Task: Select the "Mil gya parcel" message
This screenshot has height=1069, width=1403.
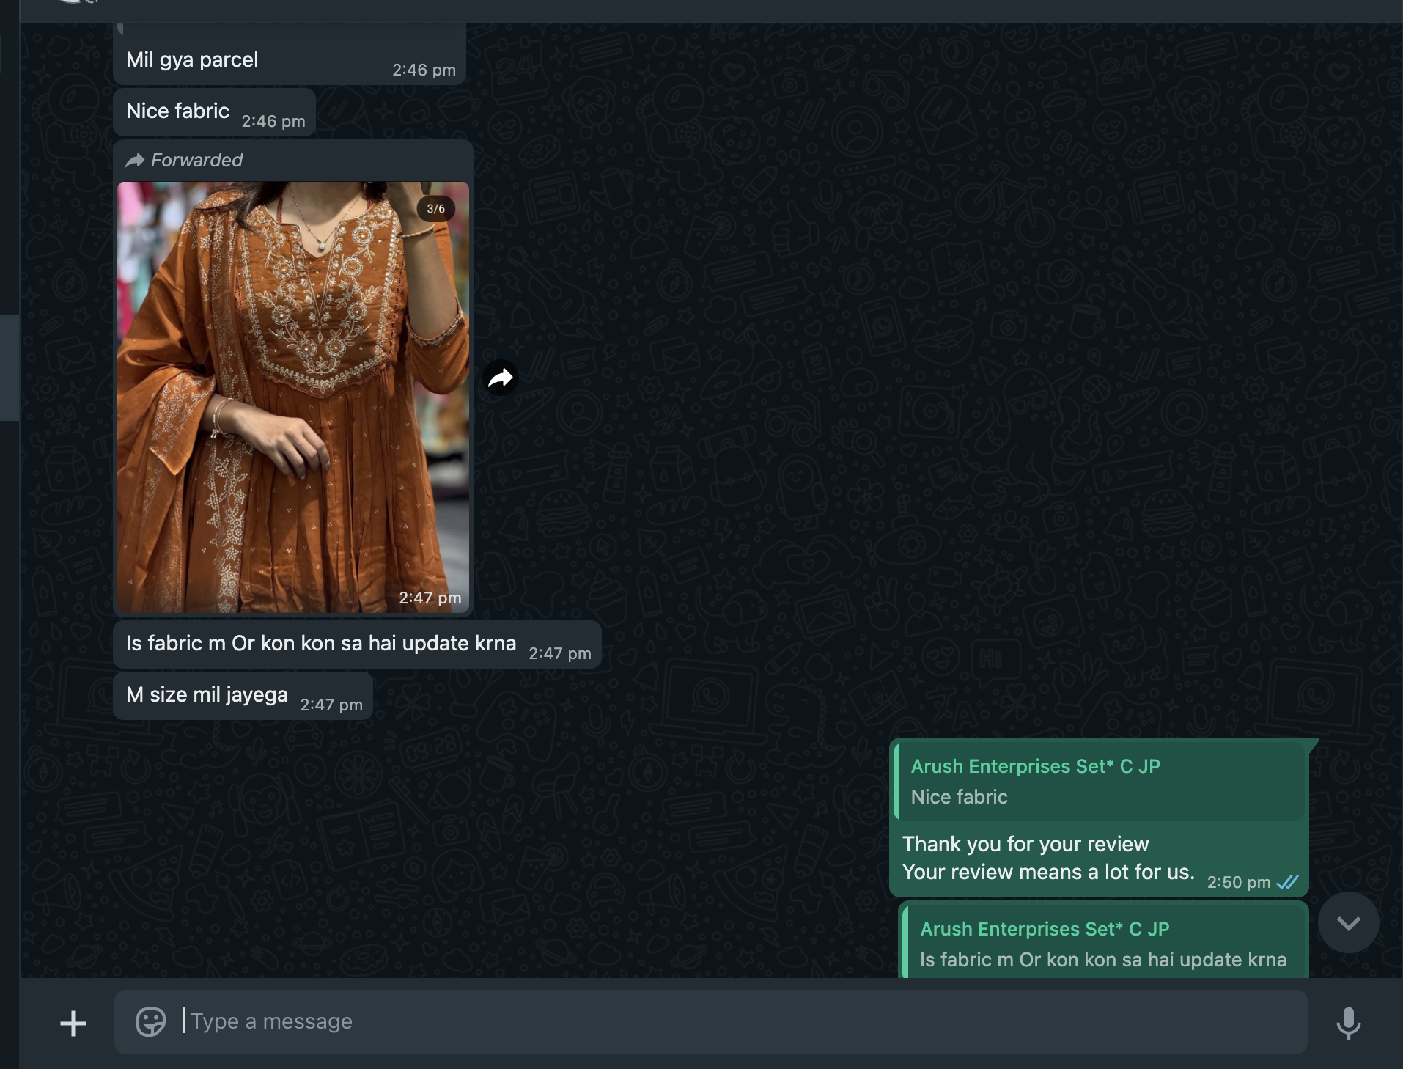Action: 192,60
